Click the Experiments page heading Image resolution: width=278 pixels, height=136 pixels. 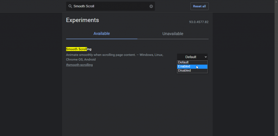[83, 20]
